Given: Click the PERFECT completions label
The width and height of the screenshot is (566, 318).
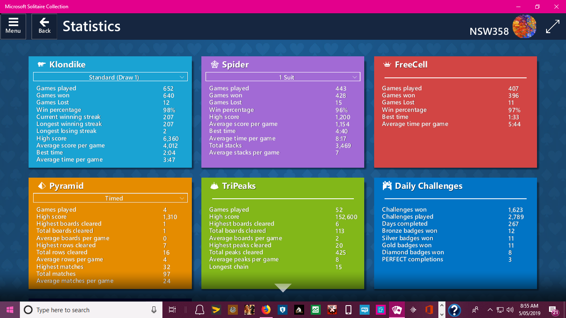Looking at the screenshot, I should tap(412, 259).
